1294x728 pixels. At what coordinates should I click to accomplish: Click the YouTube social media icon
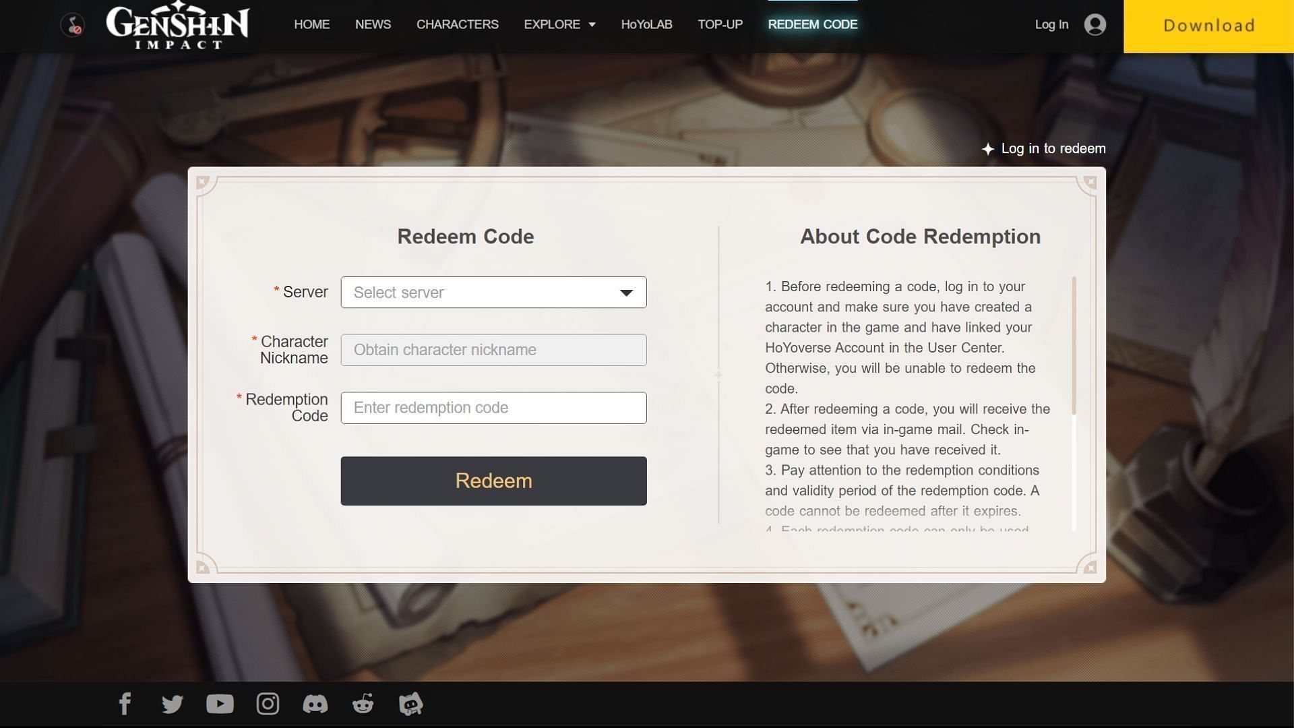pyautogui.click(x=220, y=702)
